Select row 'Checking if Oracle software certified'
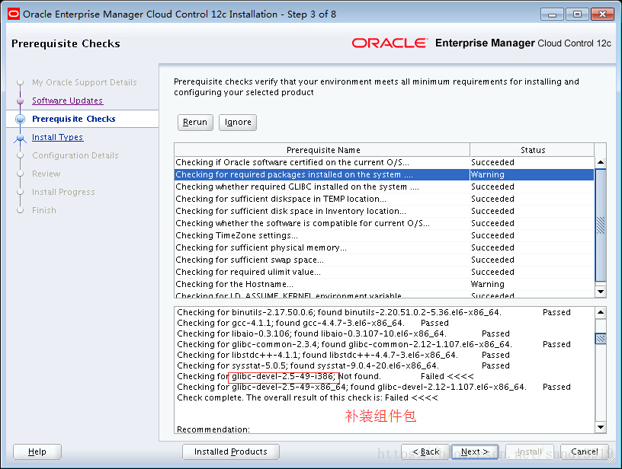 pos(384,162)
